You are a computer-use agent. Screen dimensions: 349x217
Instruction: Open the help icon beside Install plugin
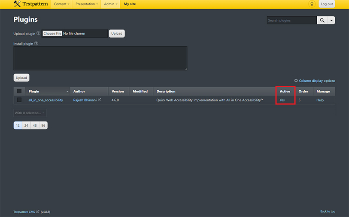click(x=36, y=43)
